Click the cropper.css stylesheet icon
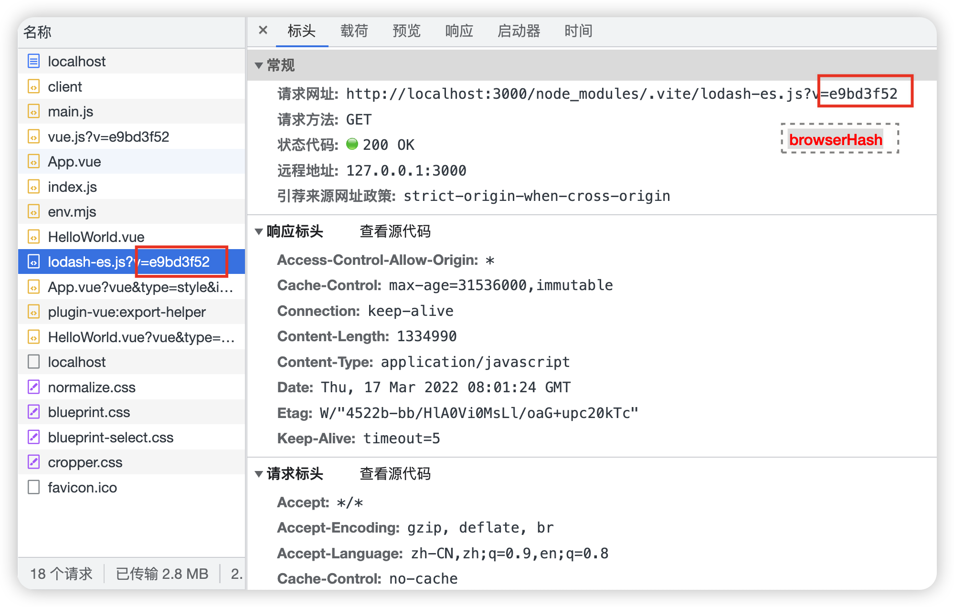The width and height of the screenshot is (954, 607). pyautogui.click(x=33, y=462)
